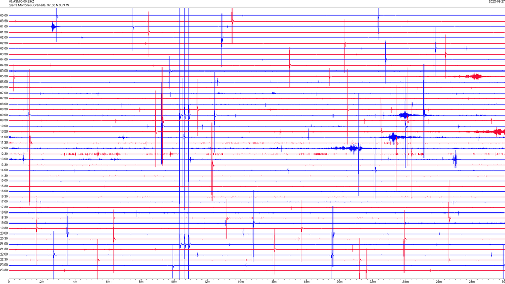Click the 18m tick label on time axis
Viewport: 505px width, 284px height.
tap(306, 282)
